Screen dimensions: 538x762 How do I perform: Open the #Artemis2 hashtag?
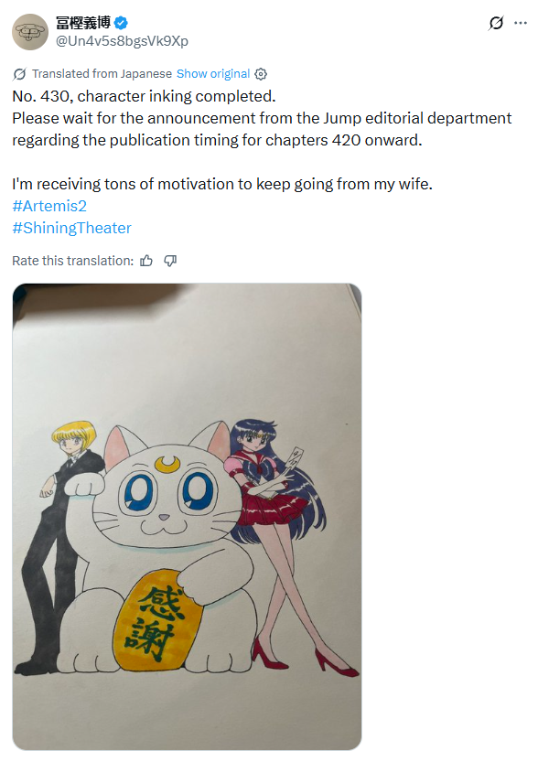(x=49, y=206)
